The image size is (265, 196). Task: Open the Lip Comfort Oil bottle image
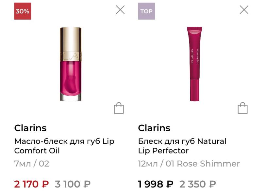click(71, 64)
